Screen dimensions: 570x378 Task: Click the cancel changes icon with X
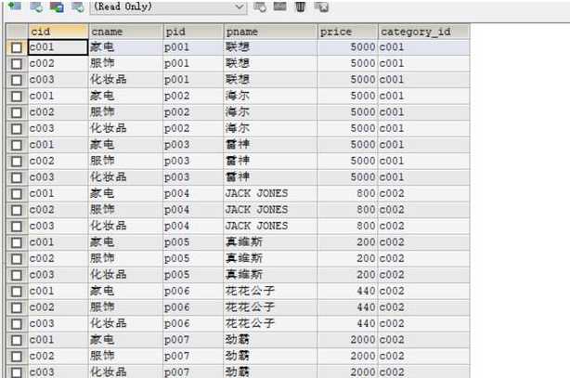(x=321, y=7)
